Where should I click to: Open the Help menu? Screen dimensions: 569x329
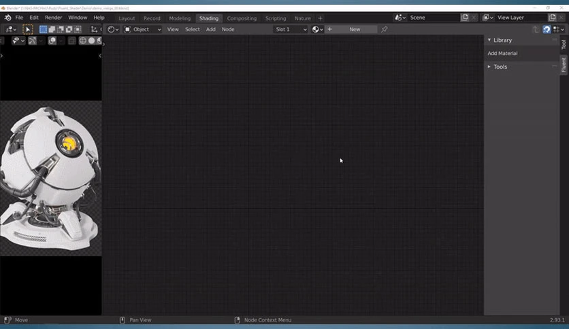coord(99,18)
